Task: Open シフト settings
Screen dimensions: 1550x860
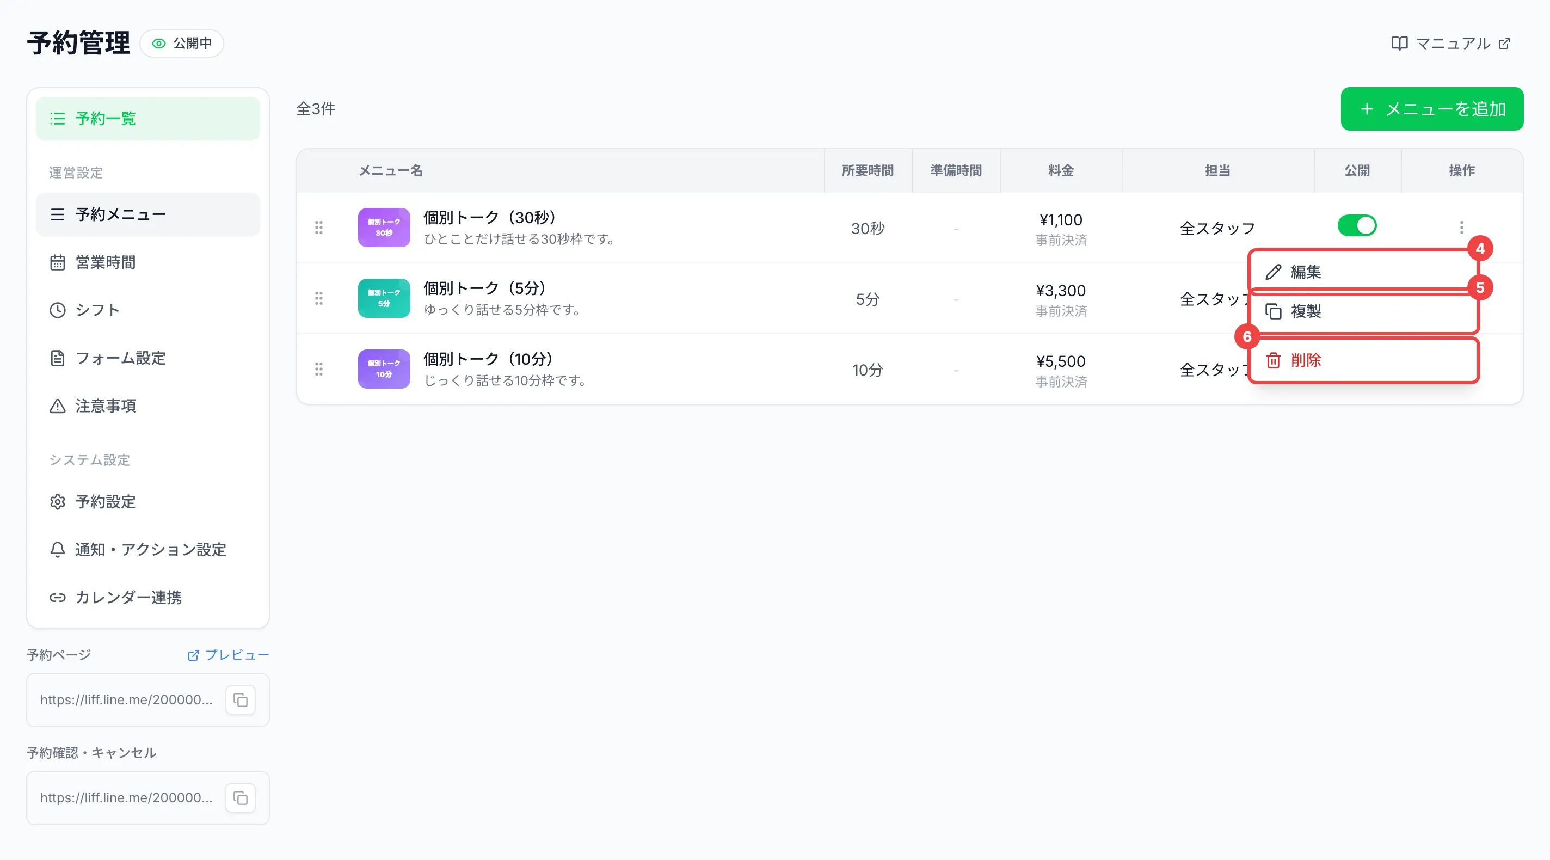Action: click(x=147, y=310)
